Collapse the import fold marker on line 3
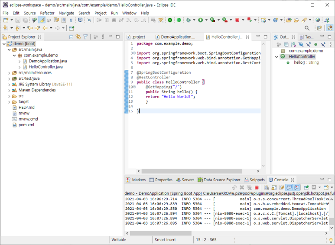Image resolution: width=335 pixels, height=245 pixels. click(134, 53)
